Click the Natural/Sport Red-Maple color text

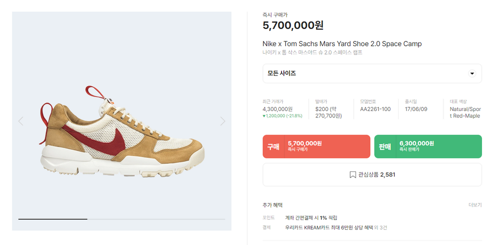pos(465,112)
